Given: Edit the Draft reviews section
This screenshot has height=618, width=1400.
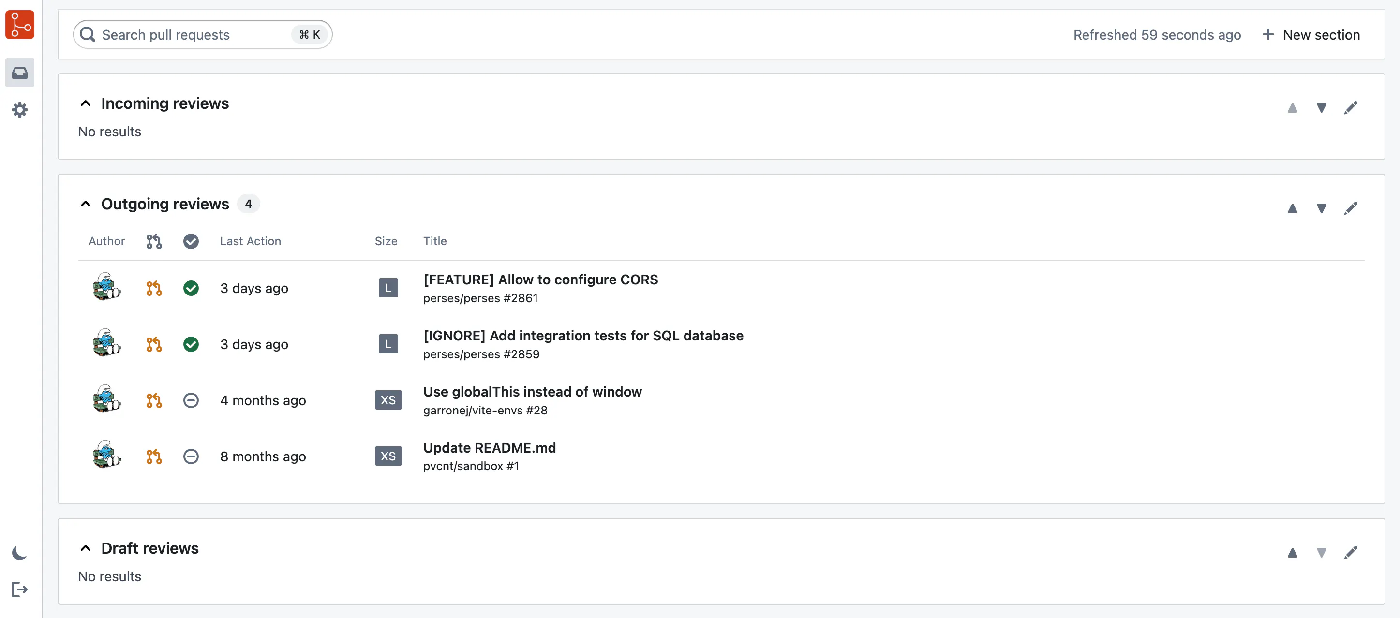Looking at the screenshot, I should coord(1350,553).
